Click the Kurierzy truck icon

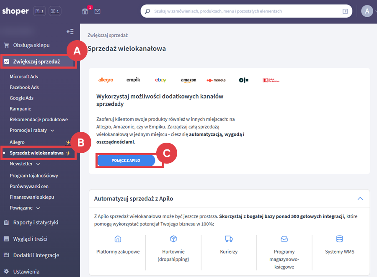pyautogui.click(x=229, y=239)
